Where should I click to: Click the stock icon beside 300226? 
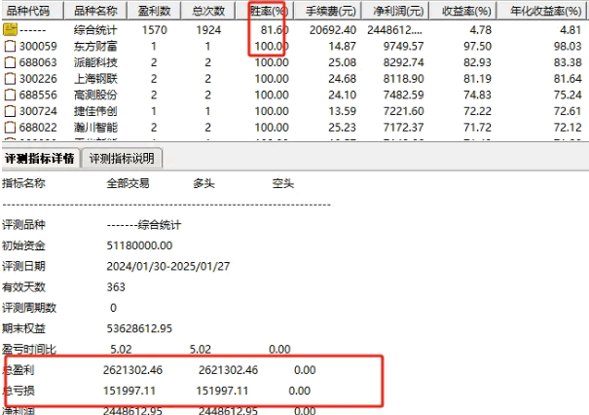[x=10, y=79]
